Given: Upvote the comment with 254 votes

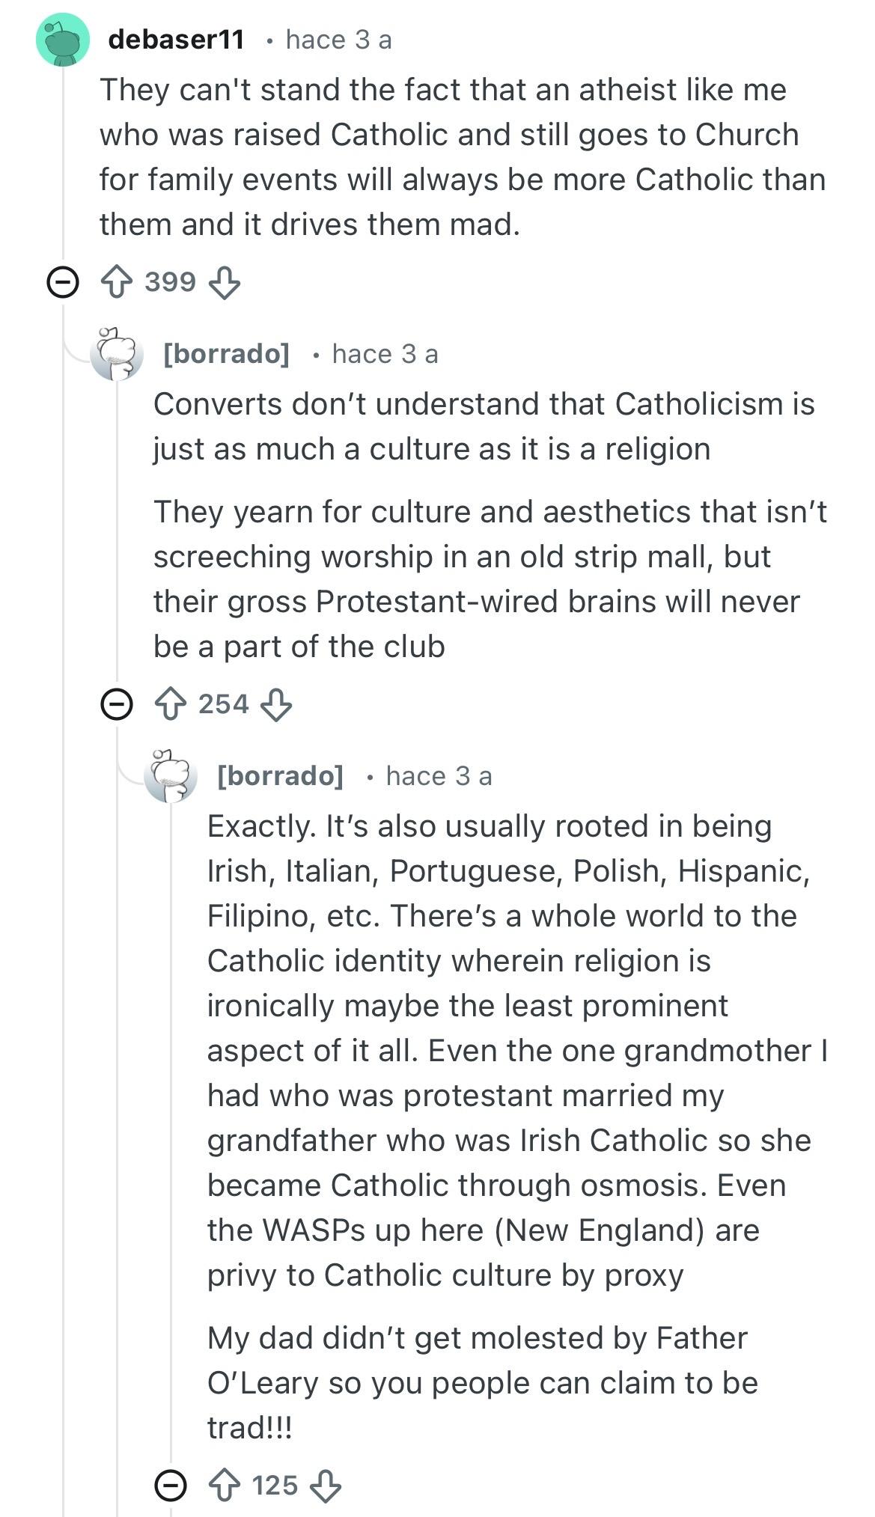Looking at the screenshot, I should point(170,704).
